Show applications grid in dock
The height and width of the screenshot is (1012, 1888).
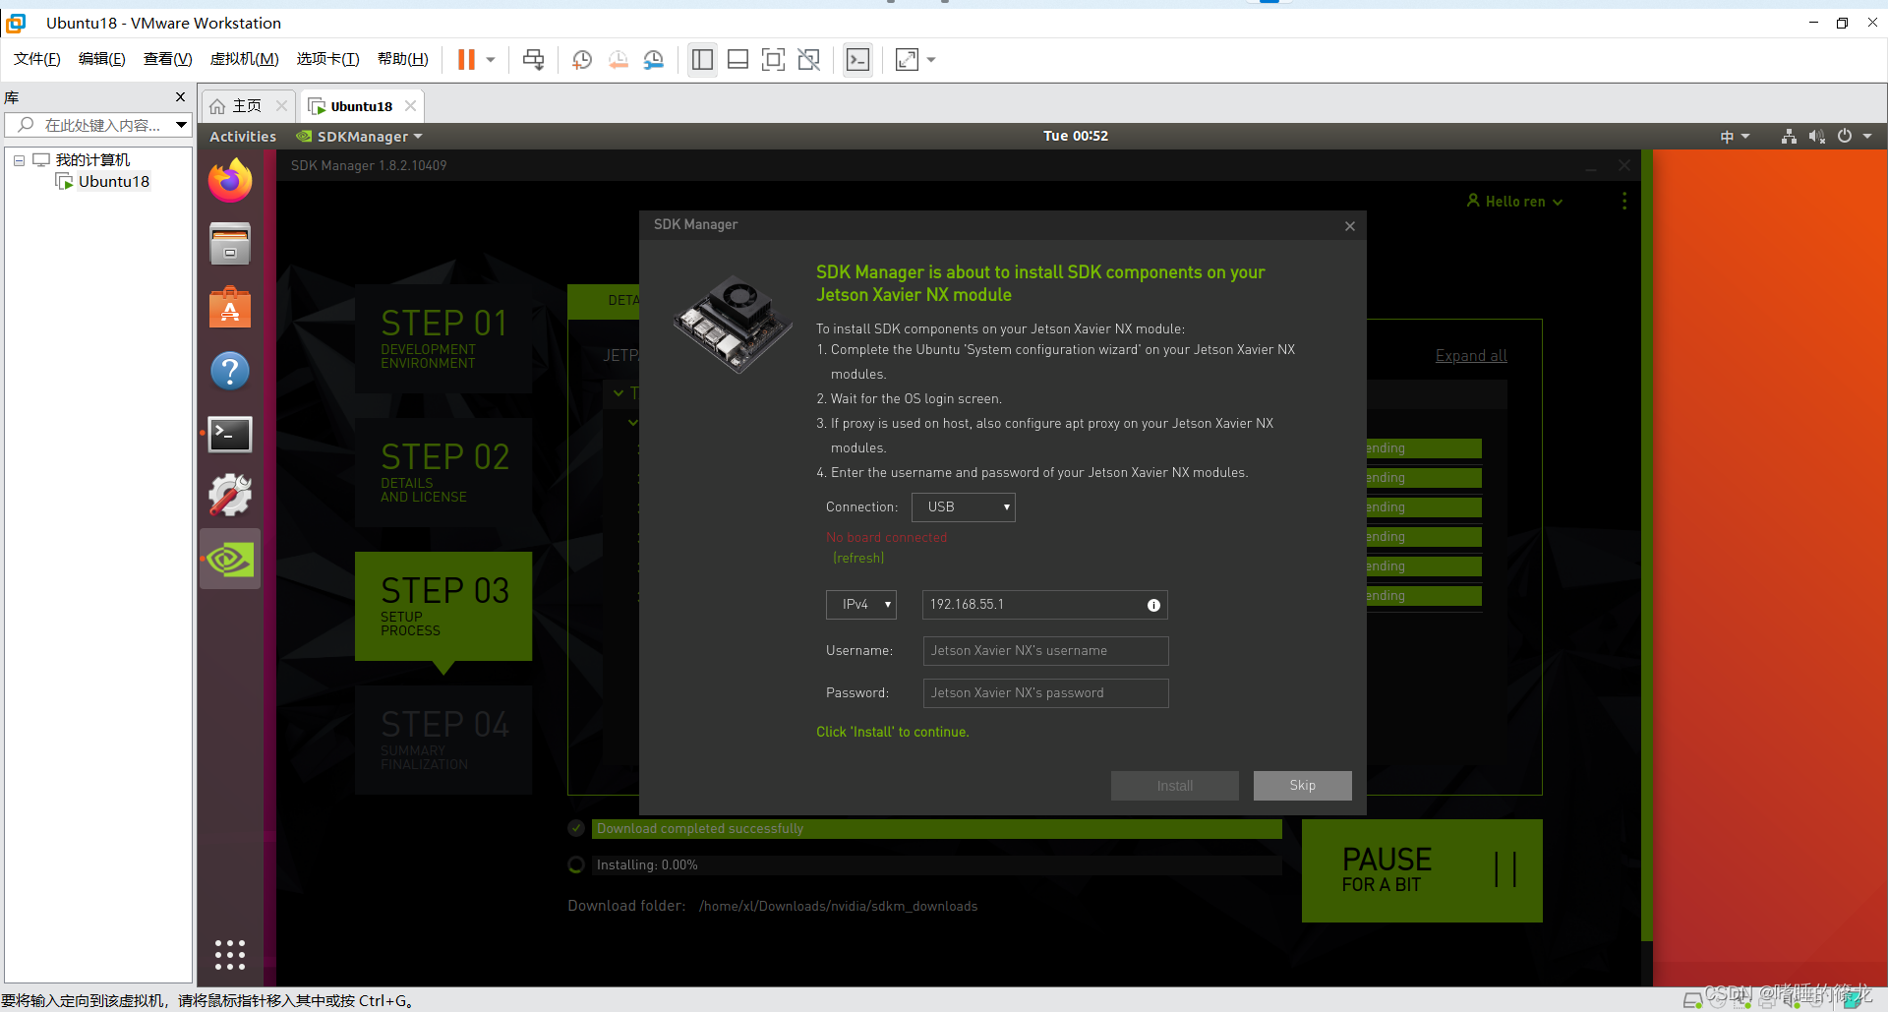point(230,954)
